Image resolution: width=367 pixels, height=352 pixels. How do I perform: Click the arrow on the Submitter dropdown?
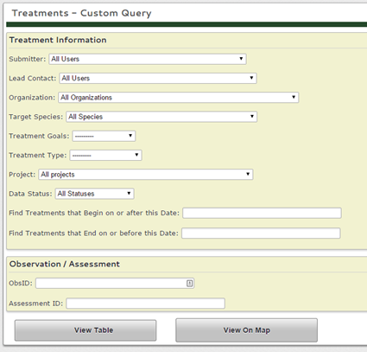[241, 59]
